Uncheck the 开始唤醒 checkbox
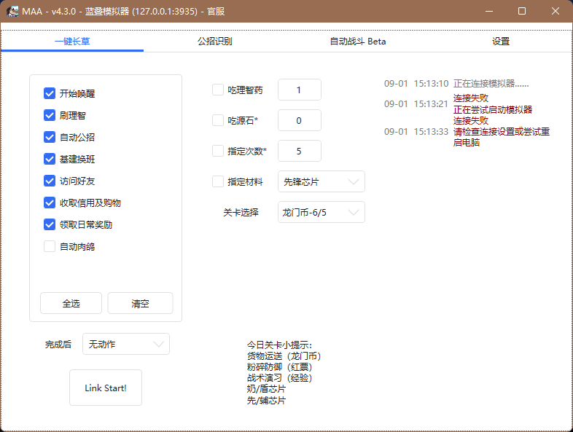 [50, 93]
